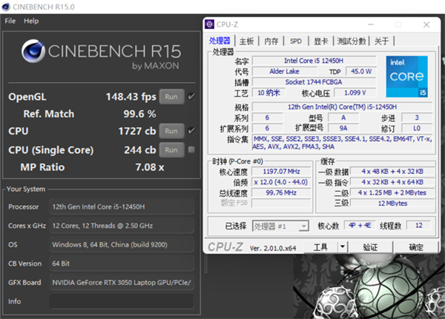The width and height of the screenshot is (445, 319).
Task: Enable the CPU (Single Core) checkbox
Action: [x=191, y=150]
